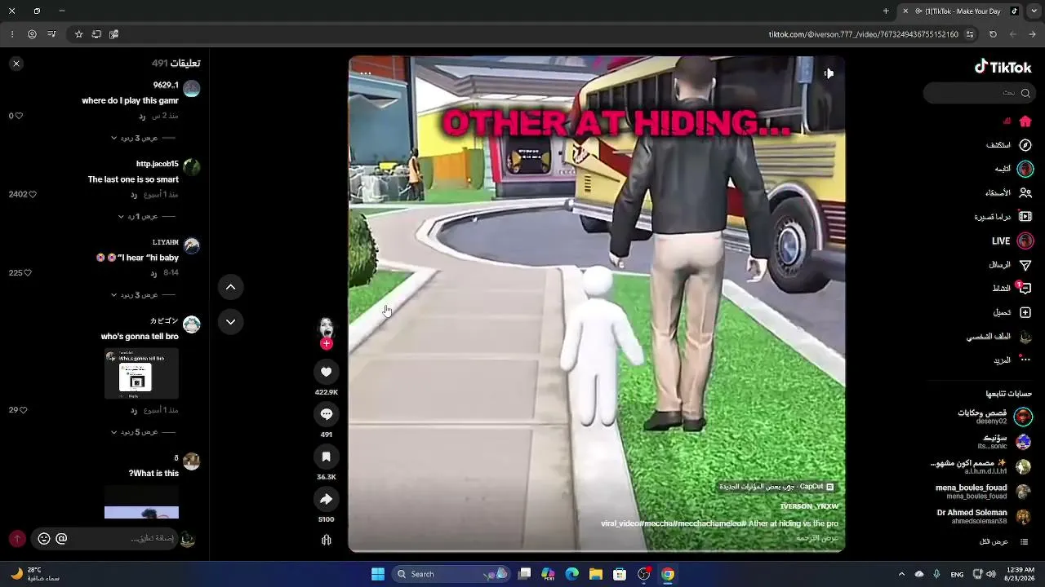The width and height of the screenshot is (1045, 587).
Task: Open File Explorer from taskbar
Action: [x=596, y=574]
